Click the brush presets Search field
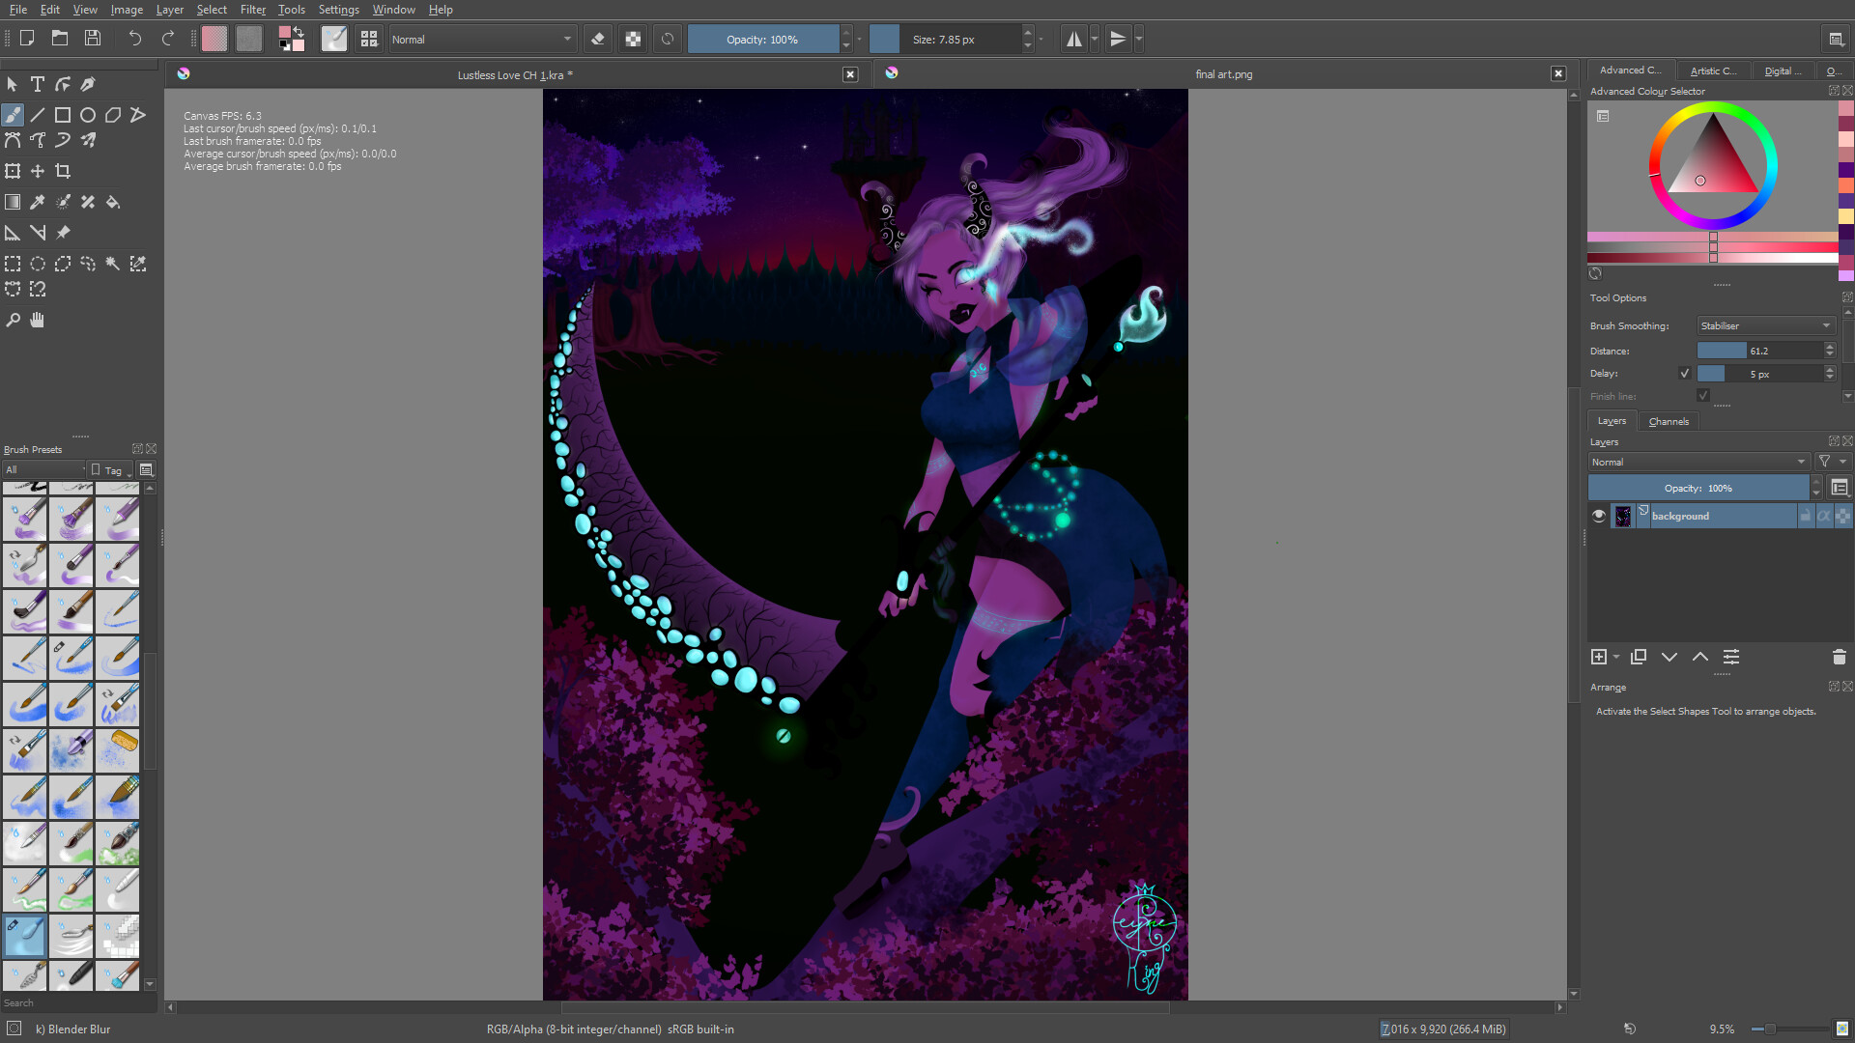 pyautogui.click(x=79, y=1003)
